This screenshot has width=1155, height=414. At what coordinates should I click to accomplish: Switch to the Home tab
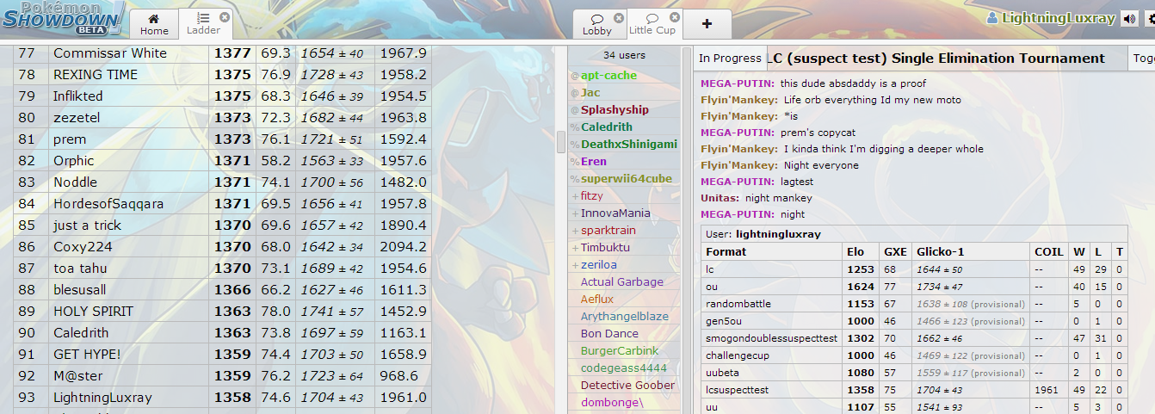(x=155, y=24)
